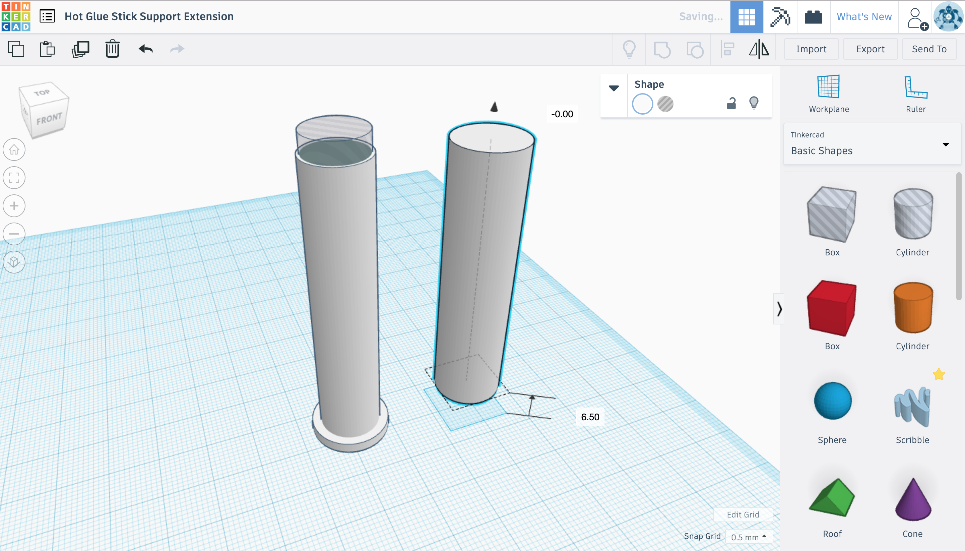Collapse the Shape panel arrow
Viewport: 965px width, 551px height.
tap(614, 88)
